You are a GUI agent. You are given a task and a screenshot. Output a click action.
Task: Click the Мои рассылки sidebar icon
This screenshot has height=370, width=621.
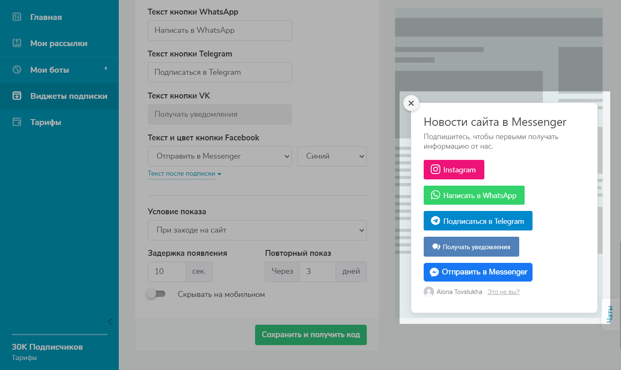coord(17,43)
